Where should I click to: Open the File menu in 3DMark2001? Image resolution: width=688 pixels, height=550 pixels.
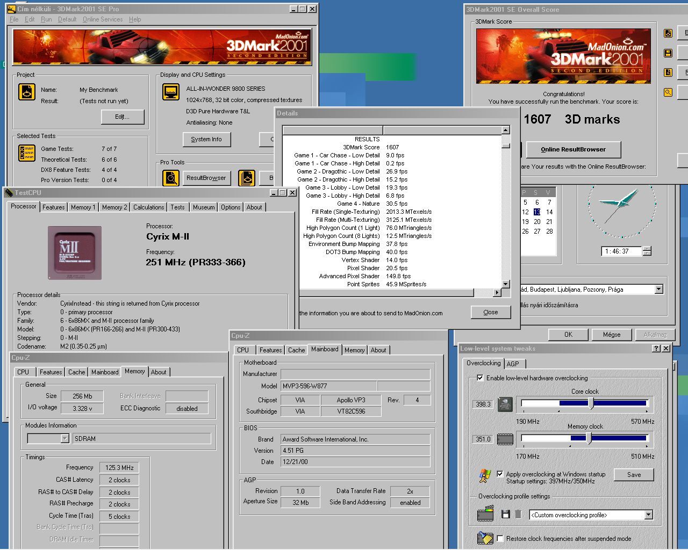(14, 19)
